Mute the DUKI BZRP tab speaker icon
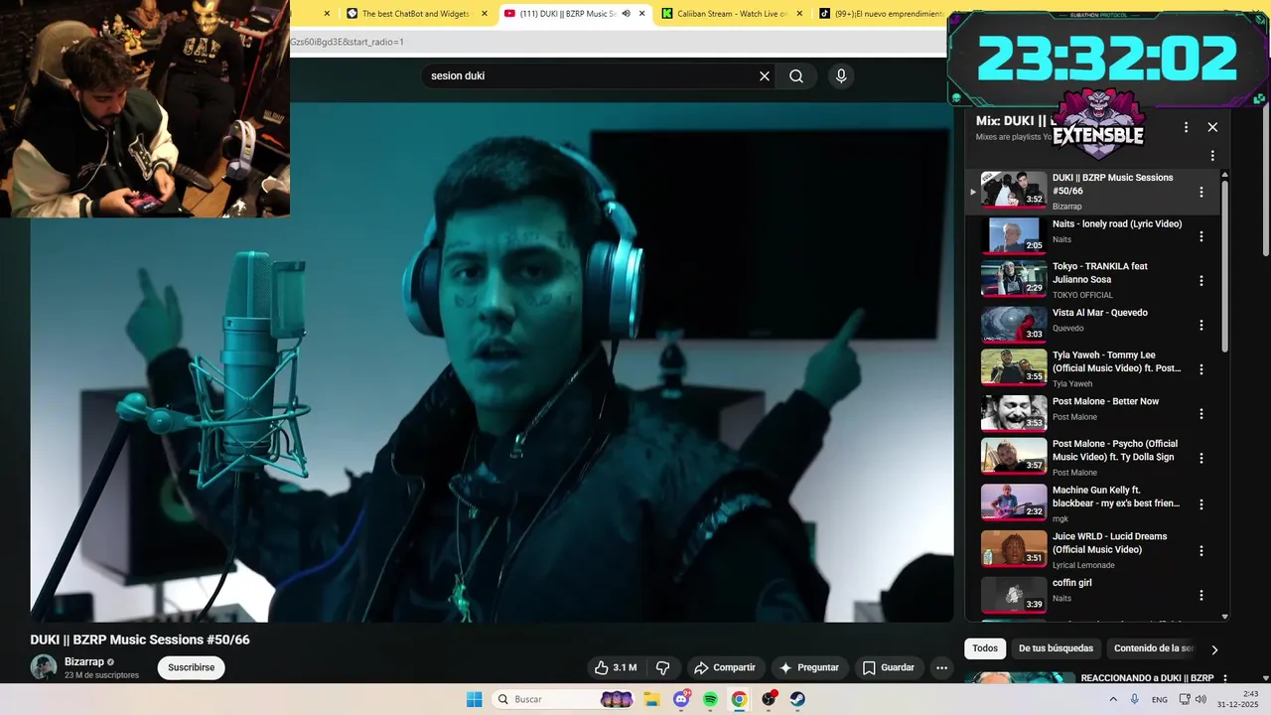 click(x=626, y=14)
